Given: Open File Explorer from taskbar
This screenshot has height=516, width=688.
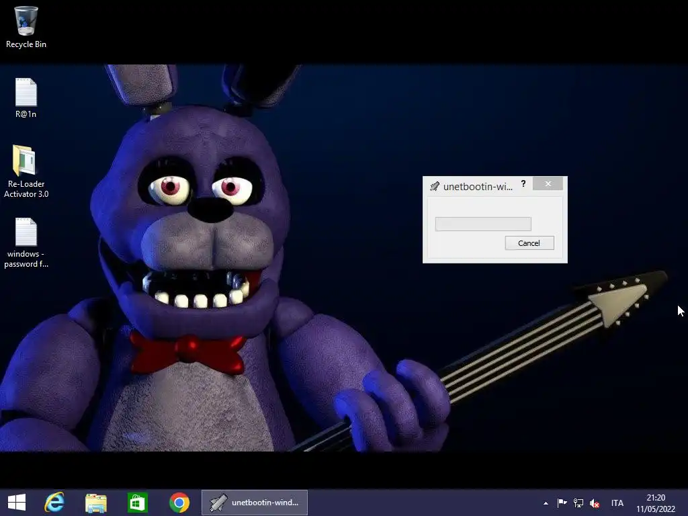Looking at the screenshot, I should 95,503.
